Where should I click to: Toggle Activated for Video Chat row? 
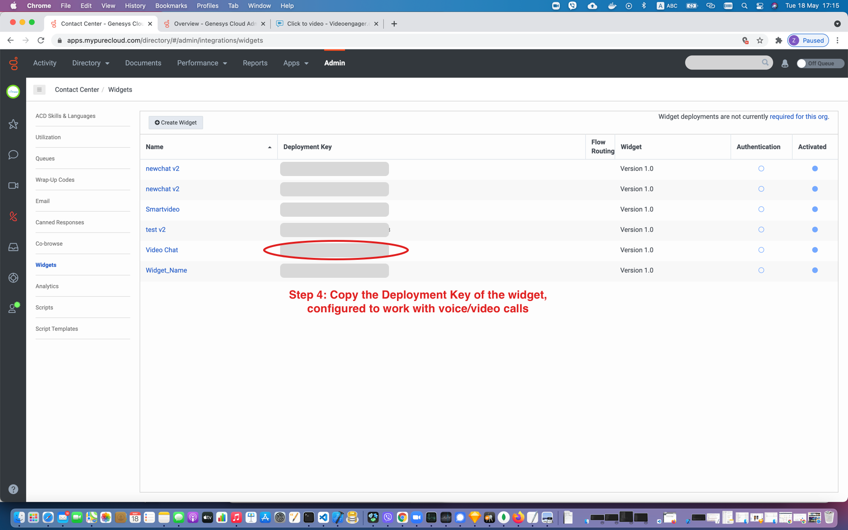point(815,250)
